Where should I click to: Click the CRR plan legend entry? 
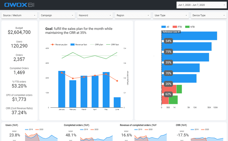coord(97,45)
